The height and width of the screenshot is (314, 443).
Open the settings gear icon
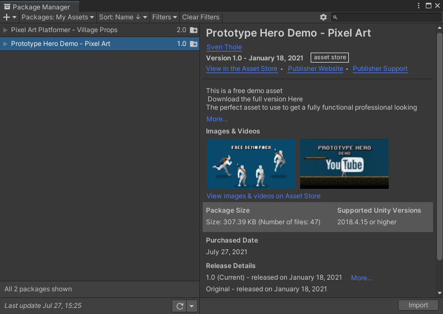323,17
